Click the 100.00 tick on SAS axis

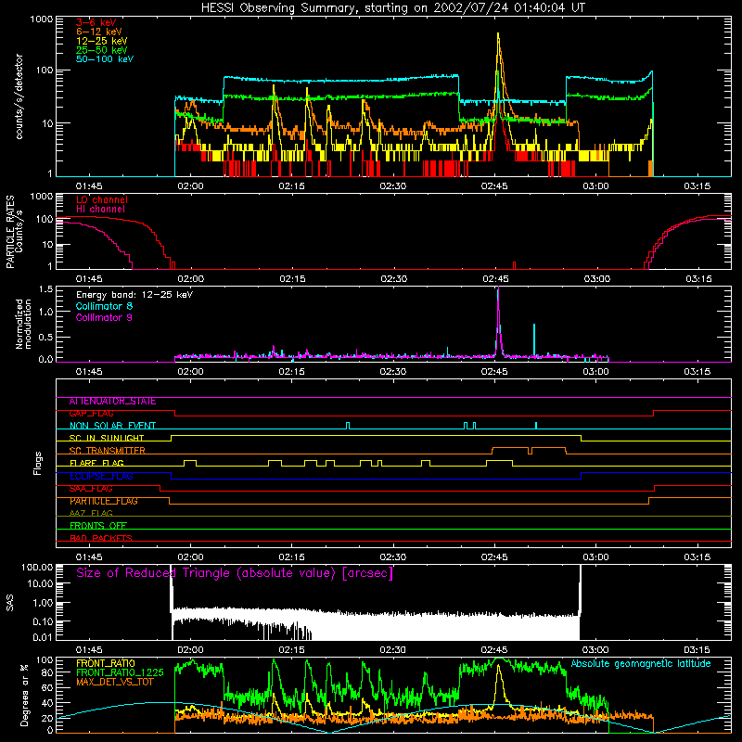[x=37, y=567]
